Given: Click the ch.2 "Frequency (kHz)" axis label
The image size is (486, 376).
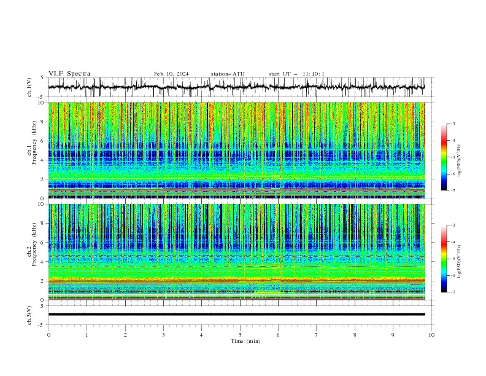Looking at the screenshot, I should coord(34,244).
